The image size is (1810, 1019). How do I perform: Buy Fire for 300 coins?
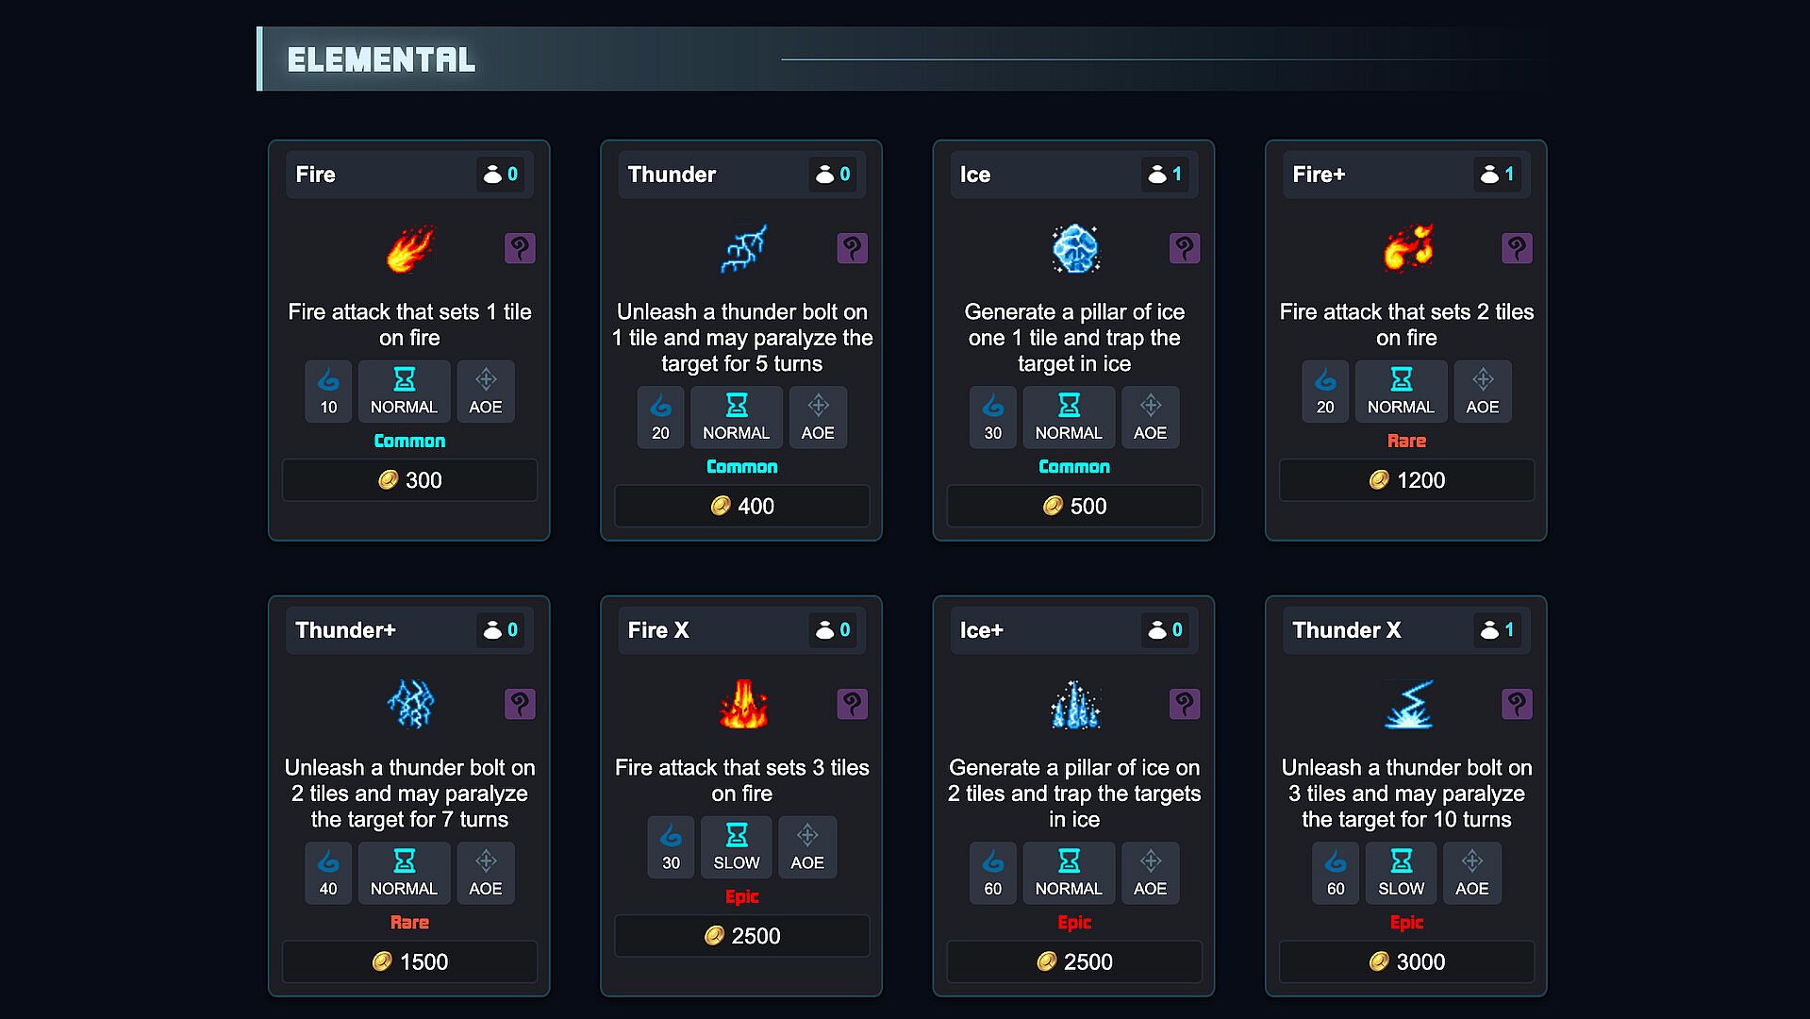(x=409, y=480)
